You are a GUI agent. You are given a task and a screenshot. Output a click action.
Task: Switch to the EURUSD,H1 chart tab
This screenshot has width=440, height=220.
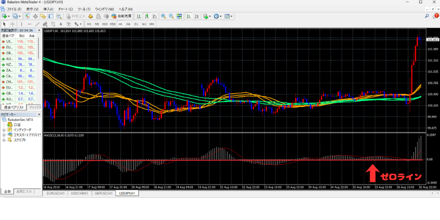[55, 193]
